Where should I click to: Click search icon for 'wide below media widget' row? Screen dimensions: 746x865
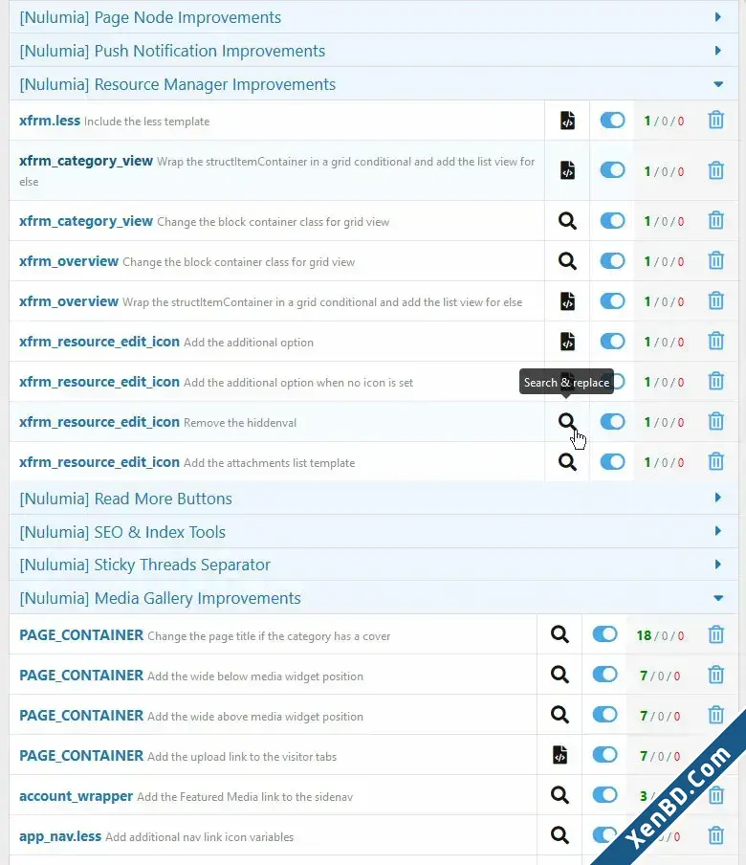pyautogui.click(x=559, y=675)
